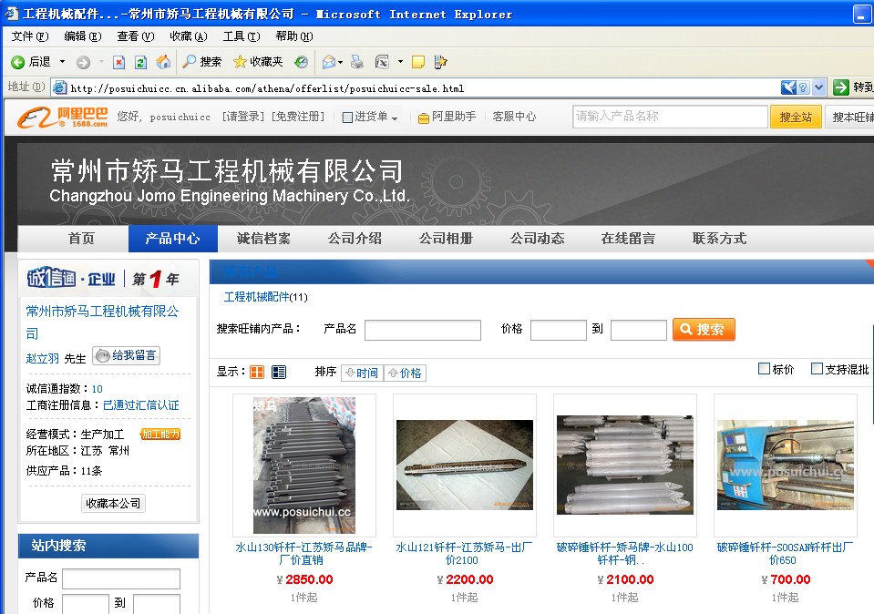
Task: Open the 收藏夹 favorites star
Action: (258, 62)
